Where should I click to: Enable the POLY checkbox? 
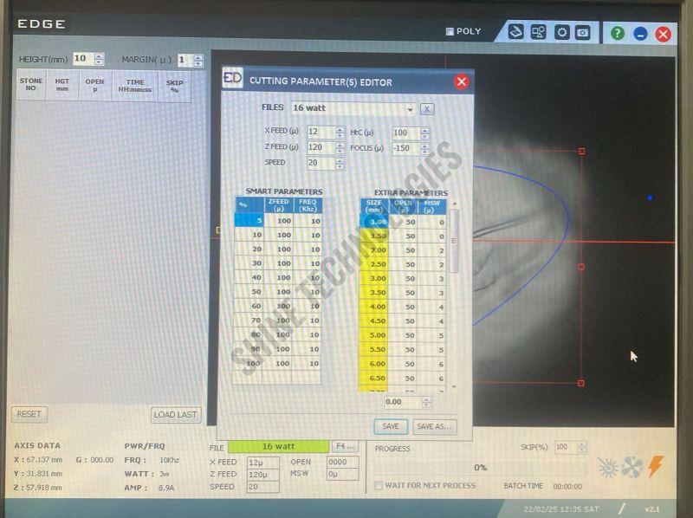(450, 32)
